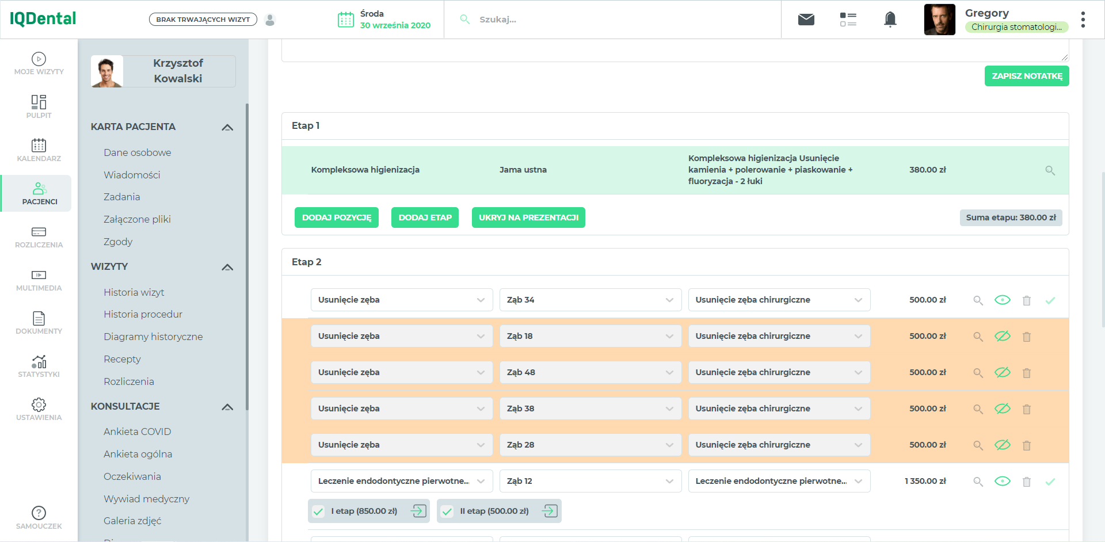The image size is (1105, 542).
Task: Collapse the WIZYTY section
Action: tap(227, 267)
